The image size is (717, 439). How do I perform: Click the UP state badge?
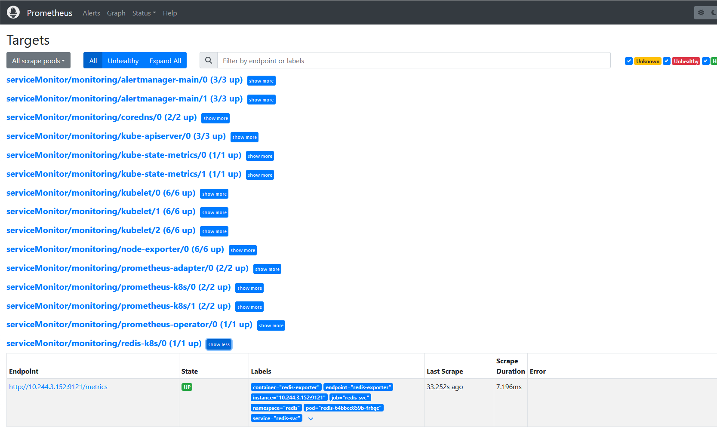click(x=187, y=387)
